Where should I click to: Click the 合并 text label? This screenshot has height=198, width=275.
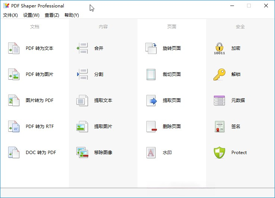pyautogui.click(x=99, y=48)
